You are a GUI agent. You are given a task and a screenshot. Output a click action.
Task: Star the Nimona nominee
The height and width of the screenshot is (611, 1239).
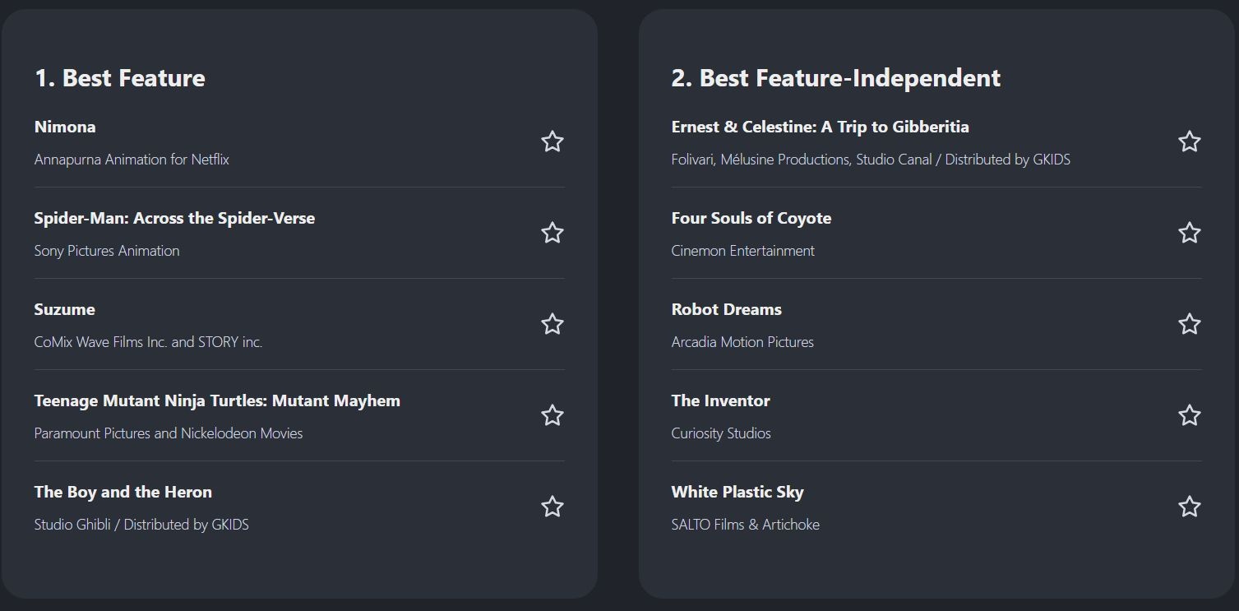pos(552,141)
